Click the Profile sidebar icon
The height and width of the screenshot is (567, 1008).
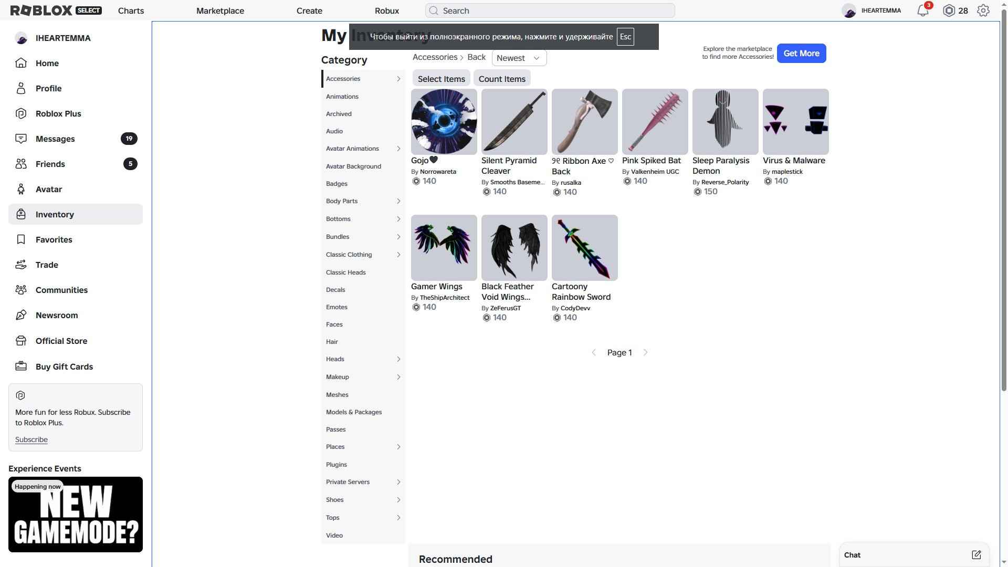point(21,88)
